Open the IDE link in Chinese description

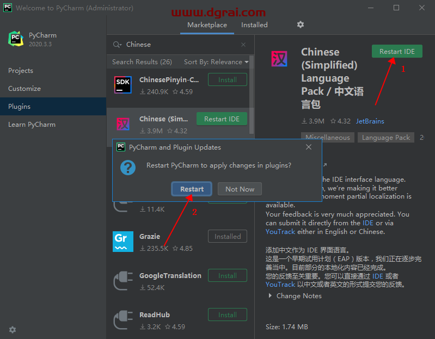tap(378, 276)
